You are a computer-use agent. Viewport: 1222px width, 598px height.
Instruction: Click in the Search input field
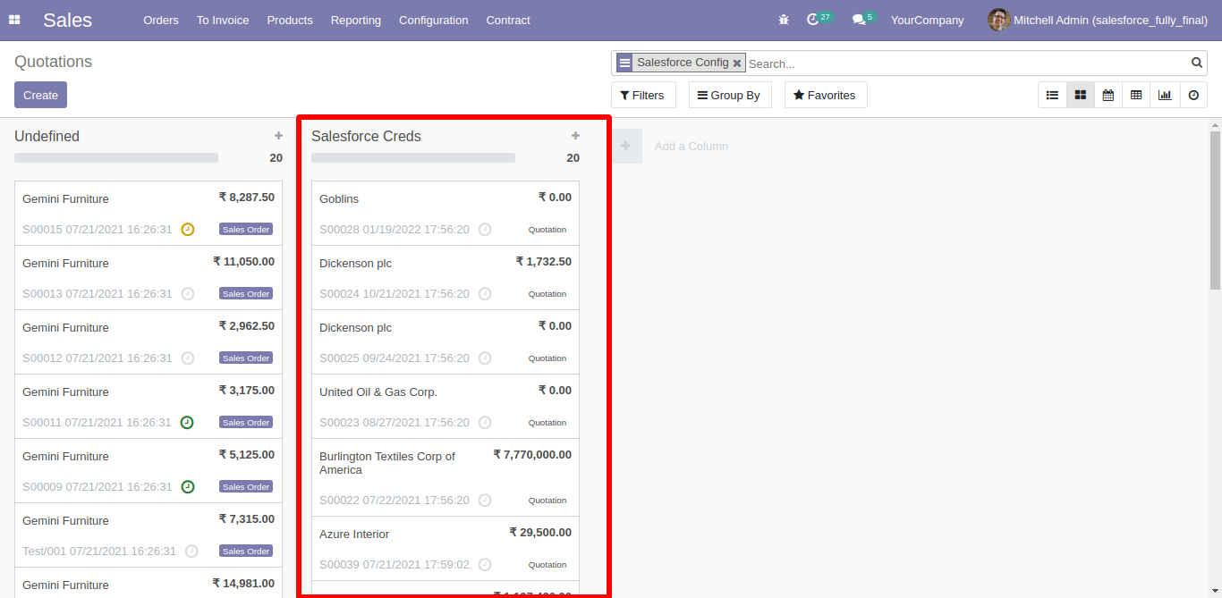pos(966,63)
